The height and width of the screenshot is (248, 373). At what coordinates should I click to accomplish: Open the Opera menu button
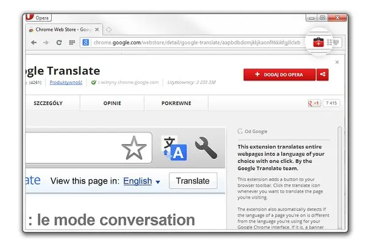click(x=38, y=18)
